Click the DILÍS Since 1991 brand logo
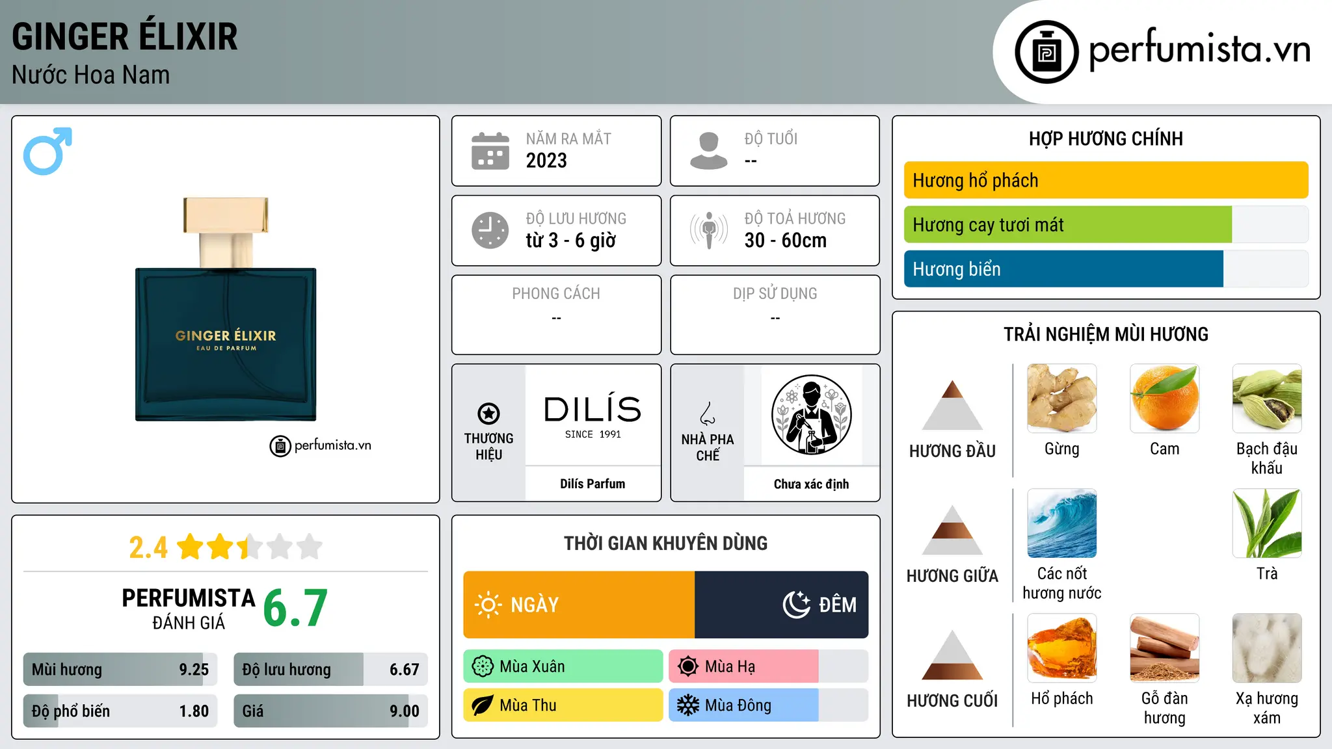 click(x=593, y=416)
